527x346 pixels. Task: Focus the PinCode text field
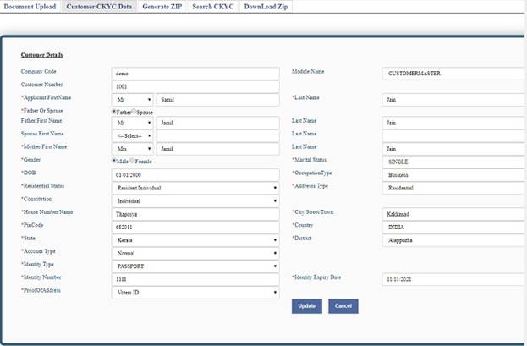(195, 227)
